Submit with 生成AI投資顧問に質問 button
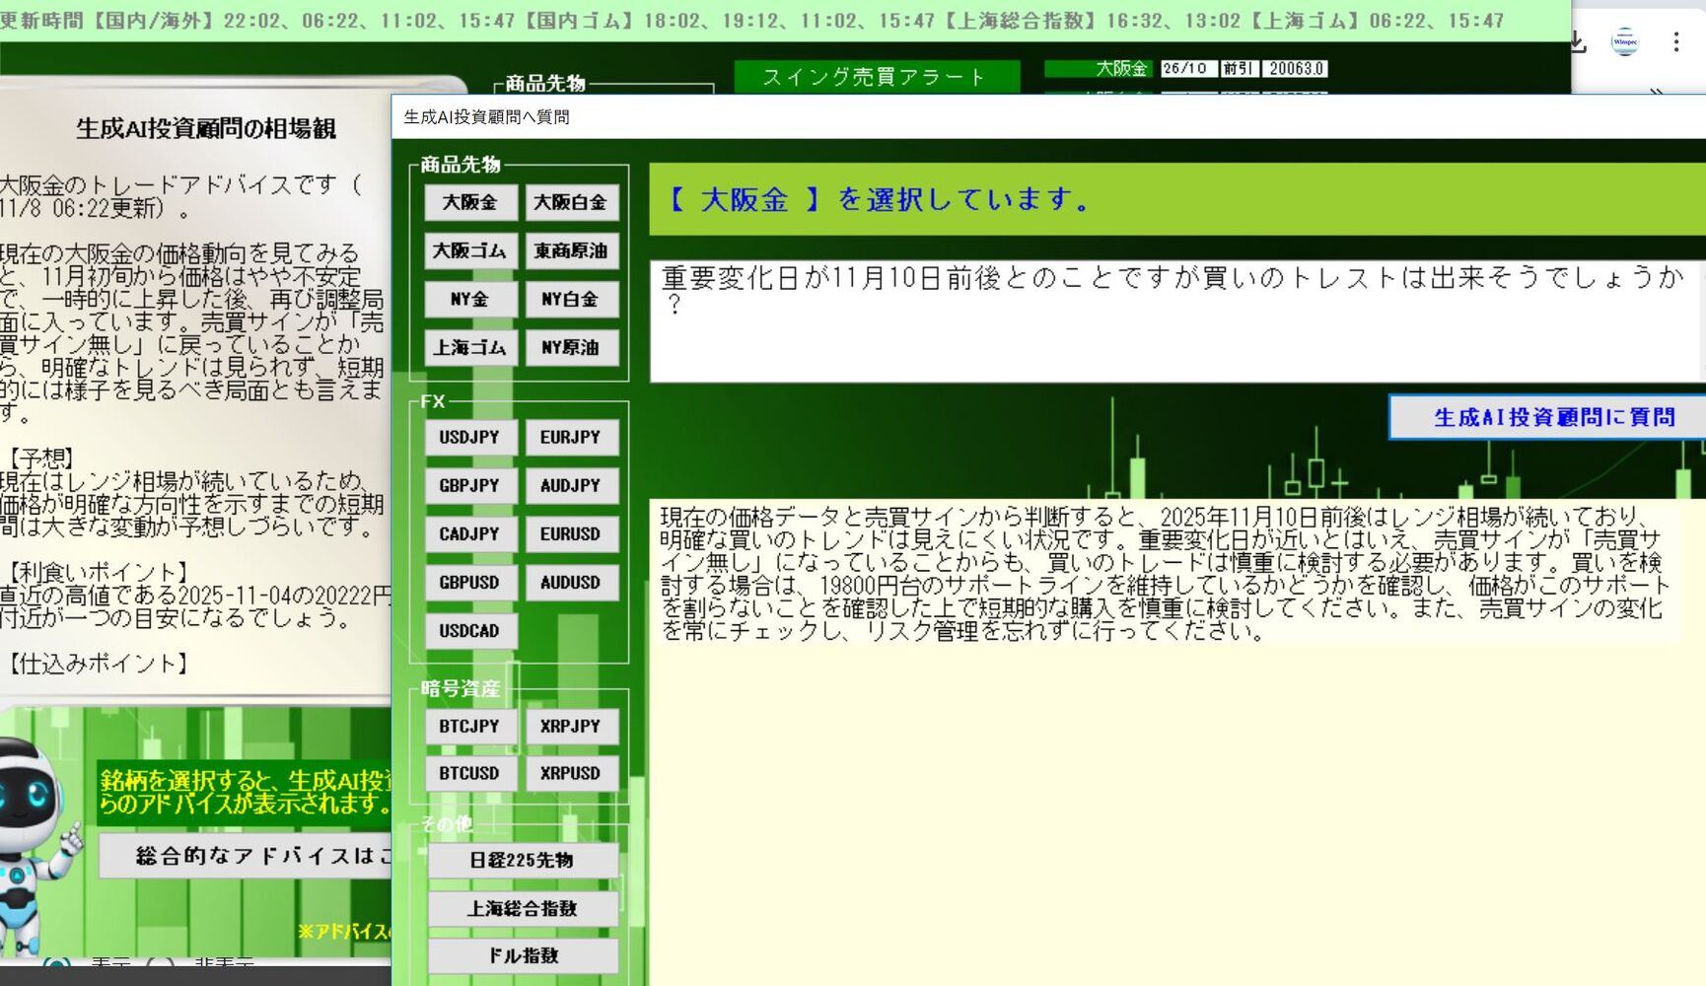Screen dimensions: 1706x986 click(1548, 417)
